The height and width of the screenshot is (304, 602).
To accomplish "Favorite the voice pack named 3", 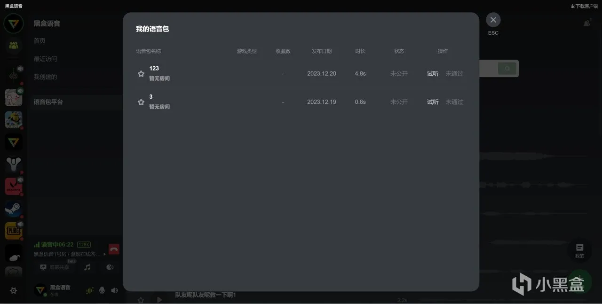I will (141, 102).
